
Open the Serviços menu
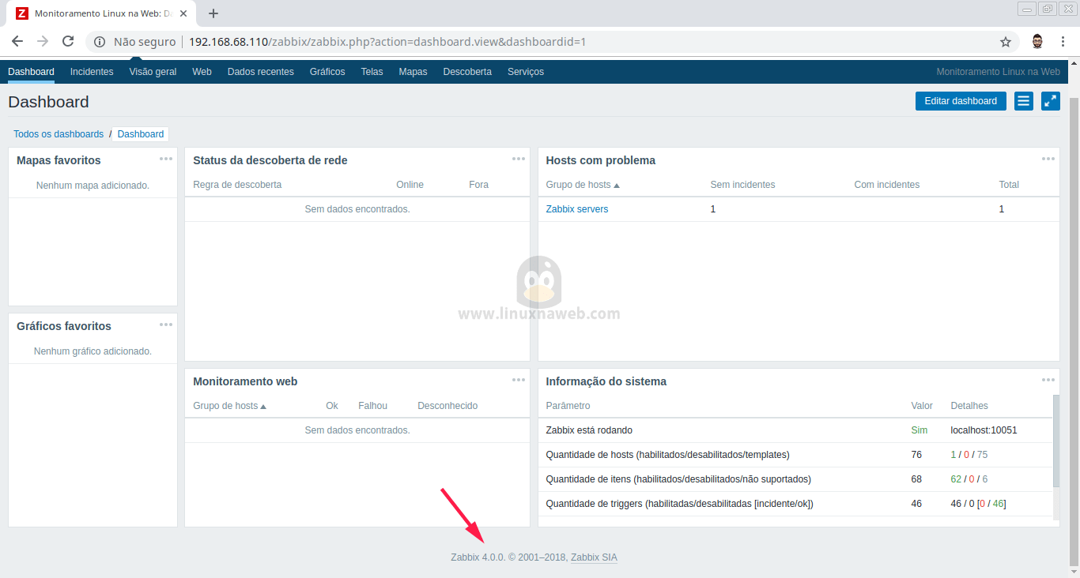526,72
